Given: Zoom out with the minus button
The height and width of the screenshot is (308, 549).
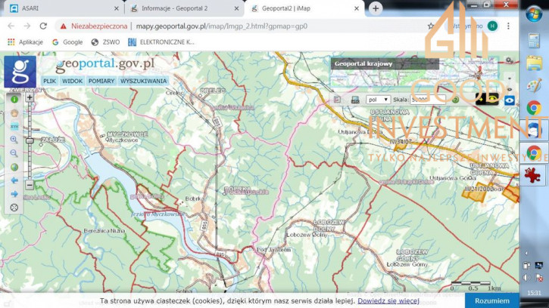Looking at the screenshot, I should click(x=30, y=185).
